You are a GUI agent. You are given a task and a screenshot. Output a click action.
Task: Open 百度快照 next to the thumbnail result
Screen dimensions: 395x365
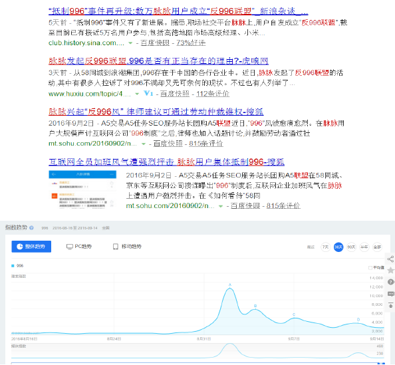coord(245,206)
